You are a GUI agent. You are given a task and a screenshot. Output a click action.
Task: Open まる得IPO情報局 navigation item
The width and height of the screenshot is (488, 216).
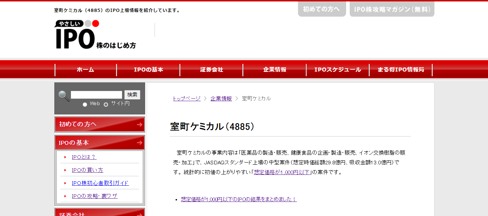tap(401, 70)
